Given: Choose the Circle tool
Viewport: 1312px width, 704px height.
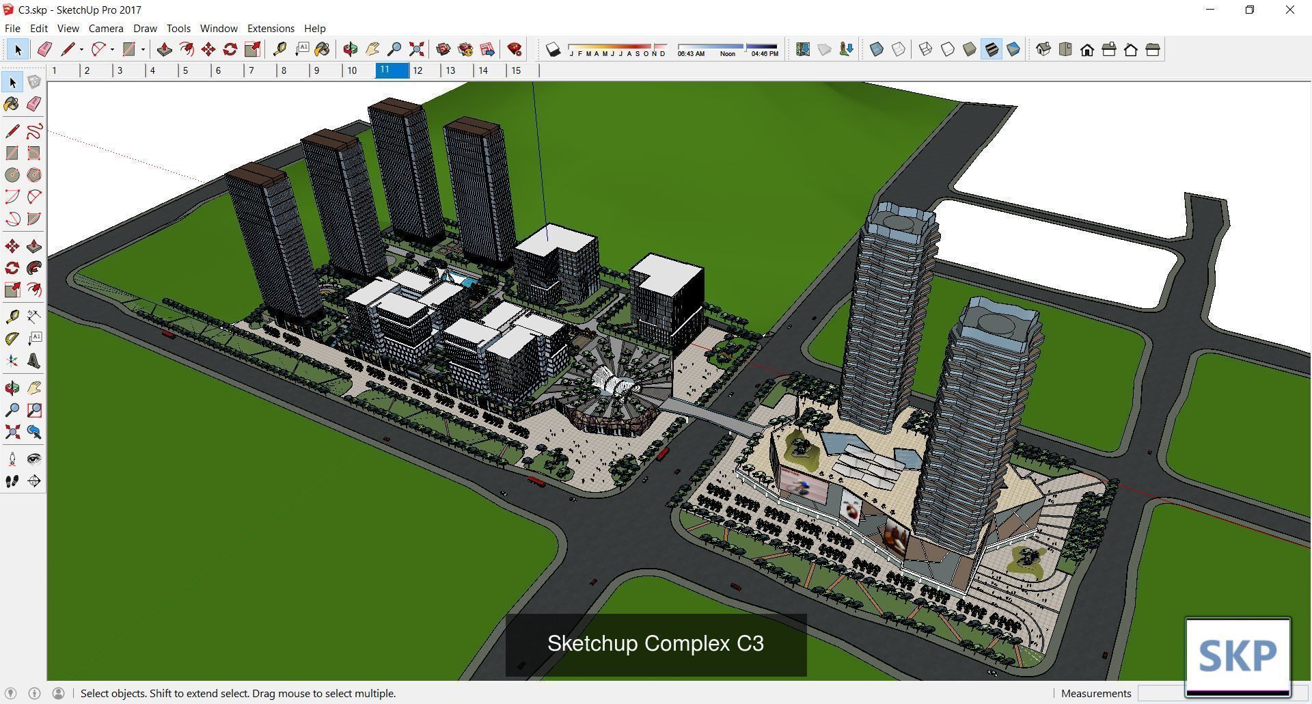Looking at the screenshot, I should click(12, 175).
